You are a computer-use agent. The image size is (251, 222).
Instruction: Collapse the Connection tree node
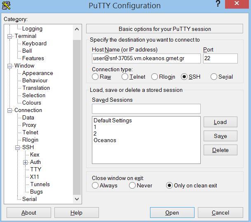pos(9,110)
